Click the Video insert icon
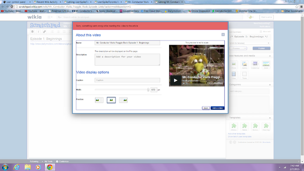Image resolution: width=304 pixels, height=171 pixels. tap(234, 75)
